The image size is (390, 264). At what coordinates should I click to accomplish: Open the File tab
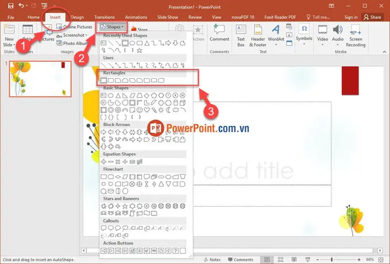click(x=10, y=17)
